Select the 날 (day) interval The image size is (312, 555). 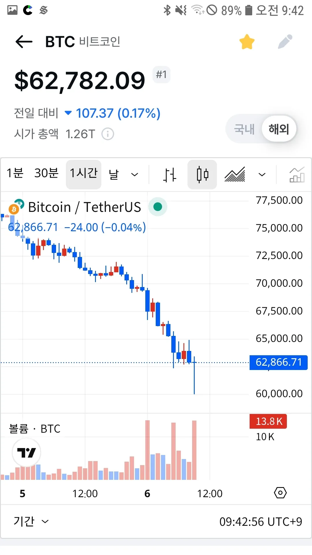pos(114,174)
